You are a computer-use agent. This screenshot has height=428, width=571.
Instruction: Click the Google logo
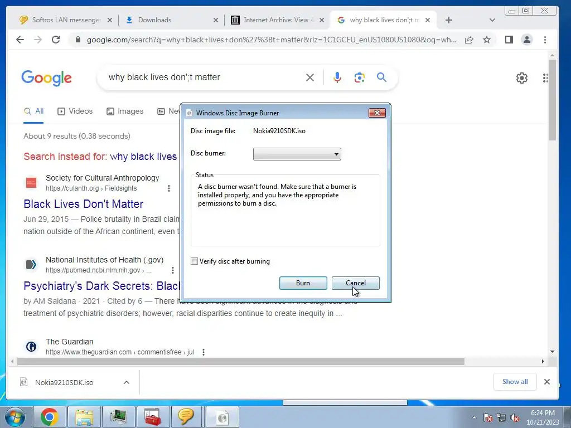coord(47,78)
